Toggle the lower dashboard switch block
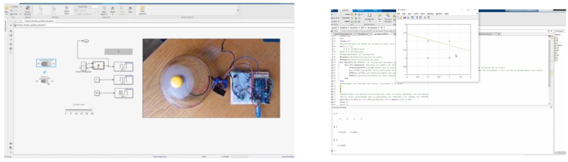Viewport: 568px width, 162px height. coord(45,81)
